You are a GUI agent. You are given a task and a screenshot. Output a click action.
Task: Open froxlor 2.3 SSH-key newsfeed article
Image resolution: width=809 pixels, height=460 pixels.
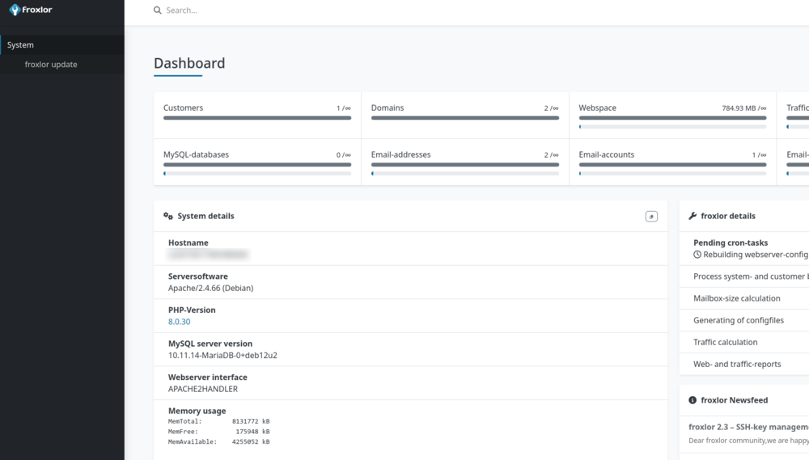(748, 427)
